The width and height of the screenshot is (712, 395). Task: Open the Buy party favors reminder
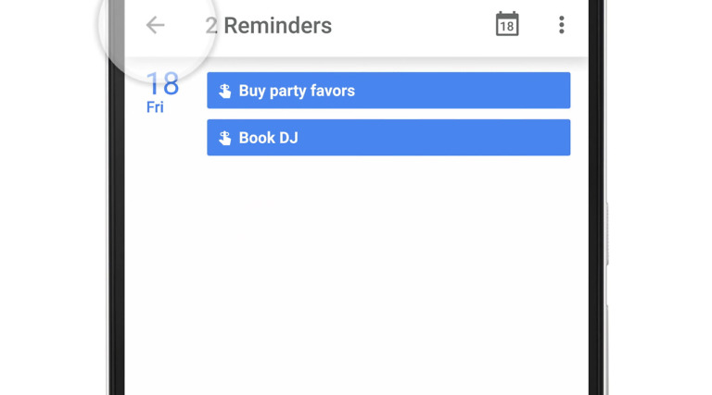coord(388,91)
